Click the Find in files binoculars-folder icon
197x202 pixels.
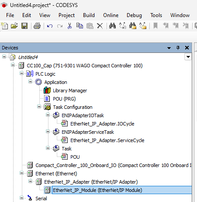(x=133, y=26)
